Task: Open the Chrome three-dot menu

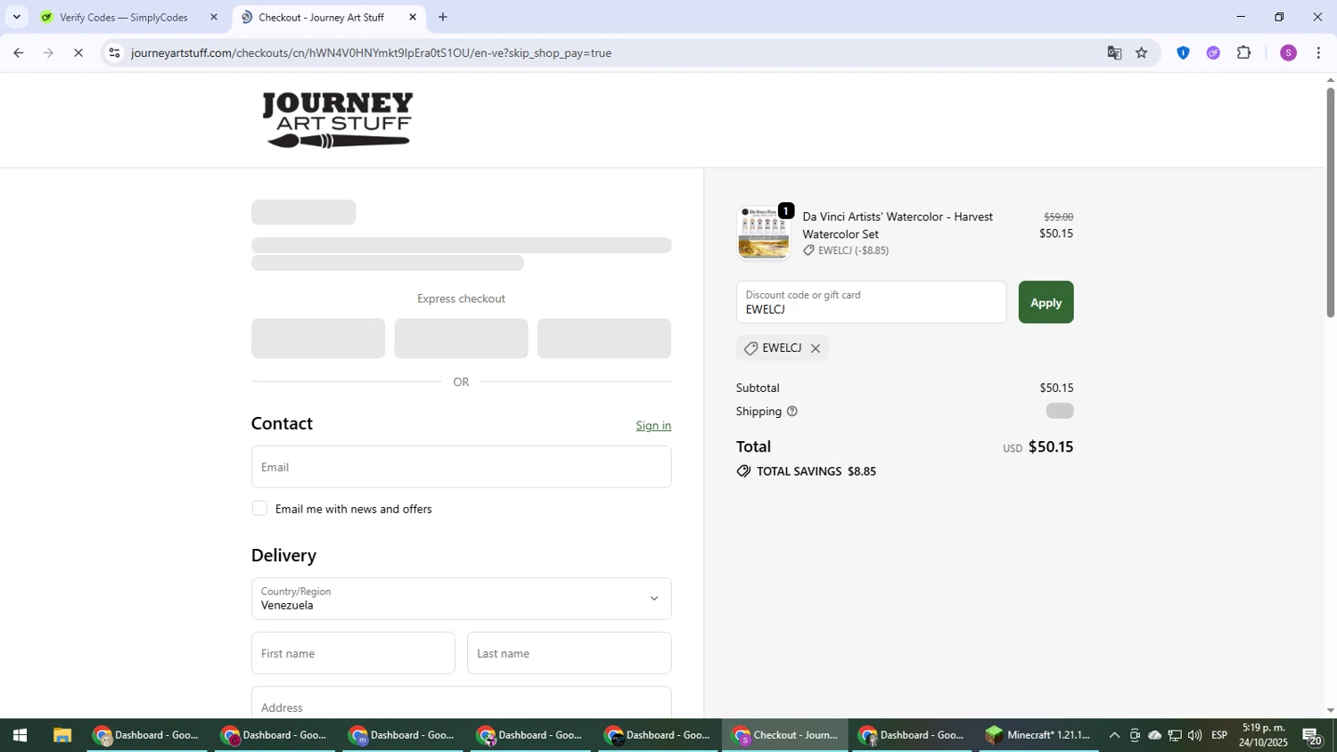Action: click(1318, 53)
